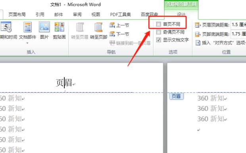Viewport: 246px width, 153px height.
Task: Open the PDF工具集 tab
Action: [x=120, y=14]
